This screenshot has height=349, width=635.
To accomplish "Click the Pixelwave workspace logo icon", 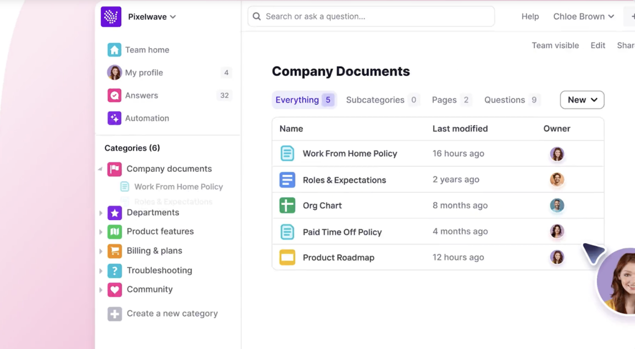I will (x=110, y=17).
